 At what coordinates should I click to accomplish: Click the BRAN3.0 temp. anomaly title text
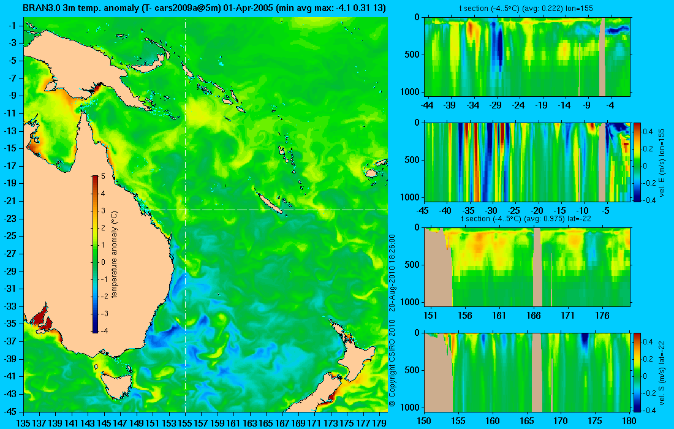(x=204, y=8)
